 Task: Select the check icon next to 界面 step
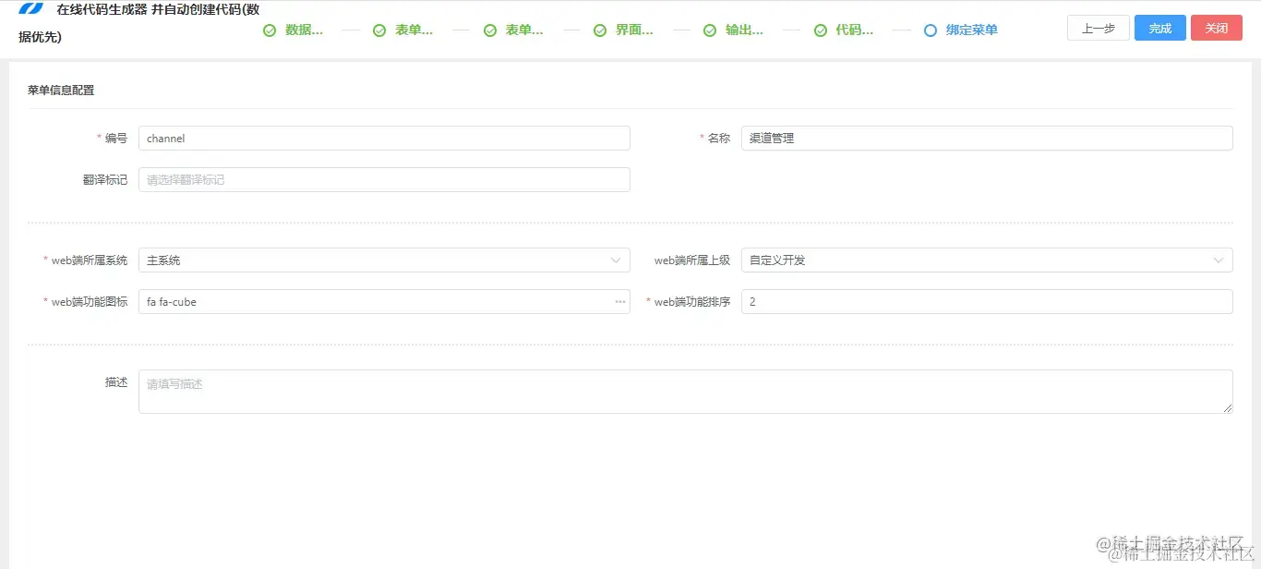pos(600,30)
